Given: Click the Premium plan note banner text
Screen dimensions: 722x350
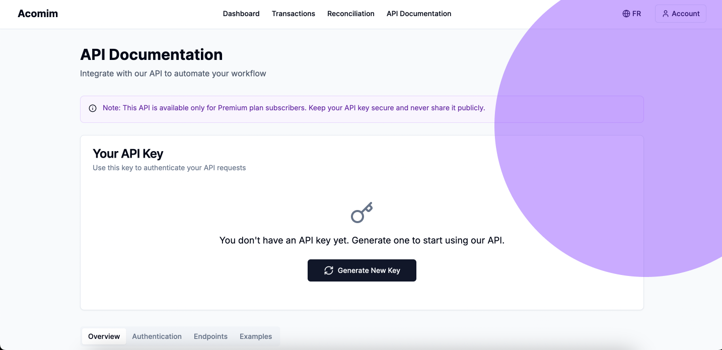Looking at the screenshot, I should click(294, 108).
